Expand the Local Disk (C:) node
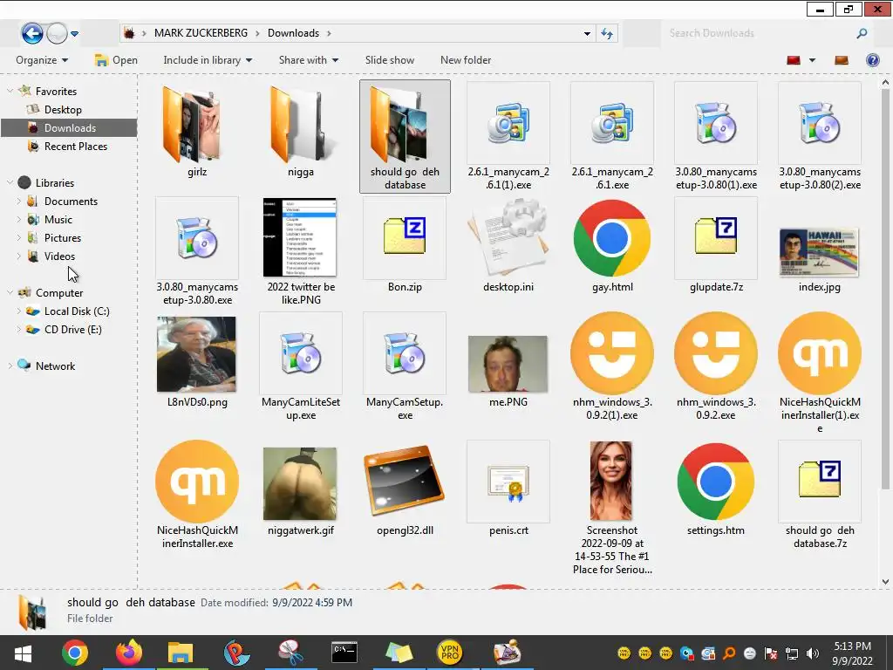 click(x=19, y=311)
